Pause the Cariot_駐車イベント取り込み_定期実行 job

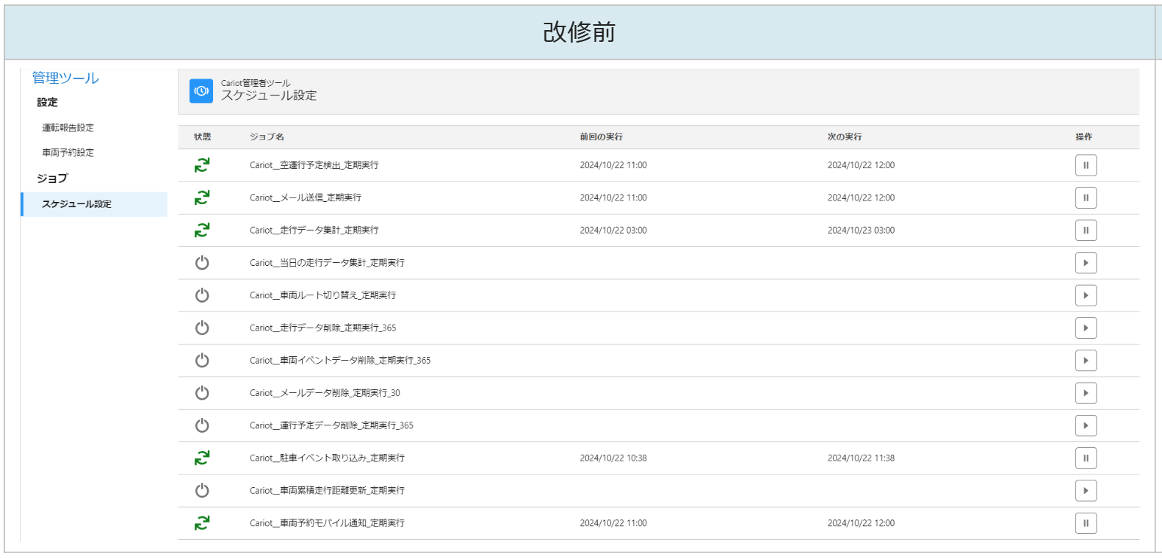click(x=1086, y=458)
